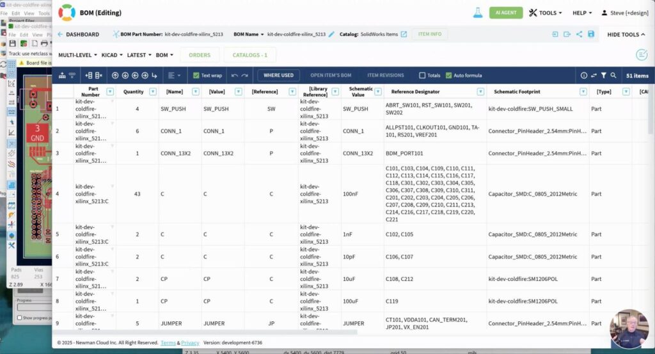The height and width of the screenshot is (354, 655).
Task: Expand the BOM type dropdown
Action: pyautogui.click(x=164, y=55)
